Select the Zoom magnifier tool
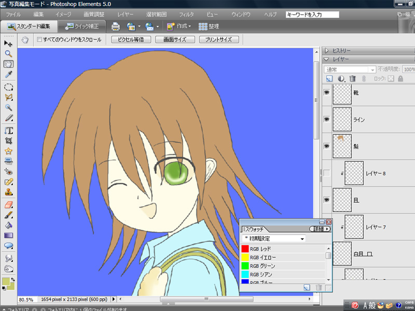415x311 pixels. pyautogui.click(x=8, y=53)
